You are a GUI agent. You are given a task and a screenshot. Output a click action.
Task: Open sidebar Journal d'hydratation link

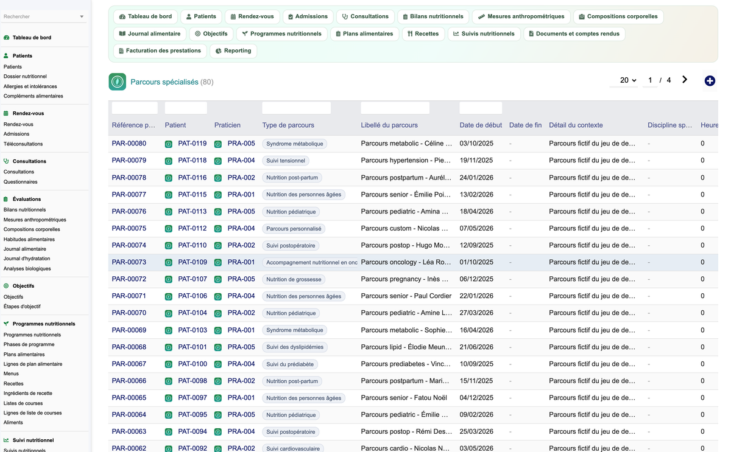click(x=27, y=259)
